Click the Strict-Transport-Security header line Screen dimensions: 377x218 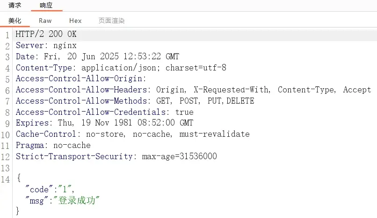pyautogui.click(x=116, y=156)
